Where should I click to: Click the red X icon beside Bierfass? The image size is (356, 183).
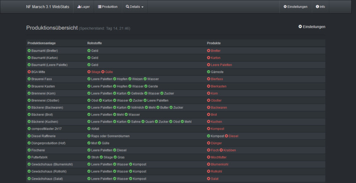coord(209,79)
